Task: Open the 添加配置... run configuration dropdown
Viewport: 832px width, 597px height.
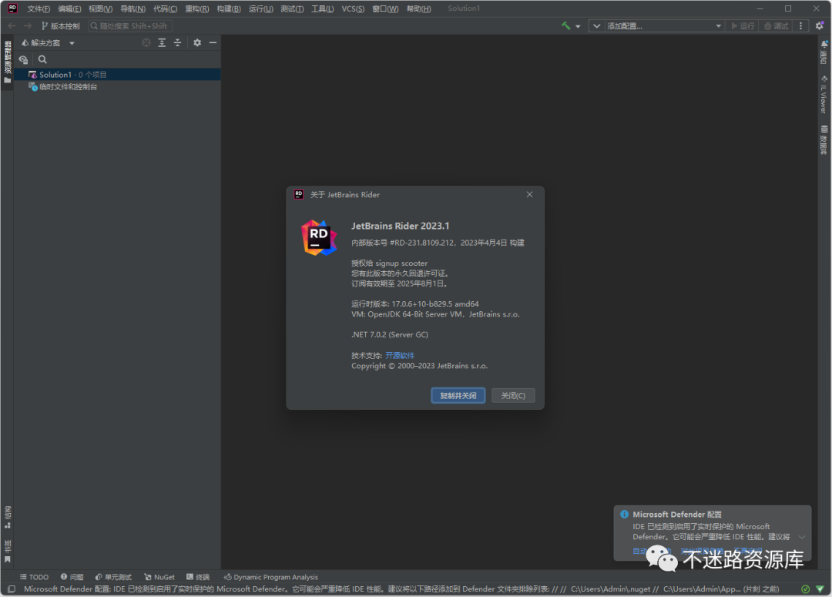Action: (663, 26)
